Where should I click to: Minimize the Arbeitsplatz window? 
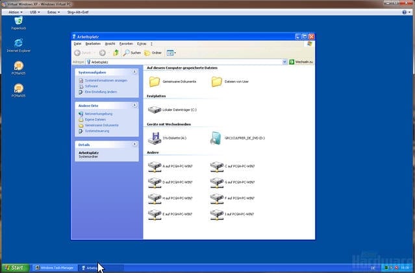point(297,37)
